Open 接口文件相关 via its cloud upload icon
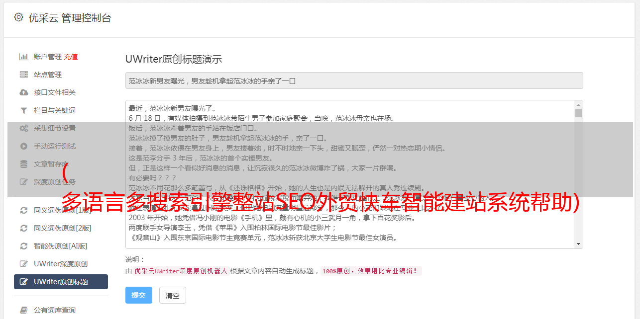This screenshot has width=640, height=319. (23, 92)
